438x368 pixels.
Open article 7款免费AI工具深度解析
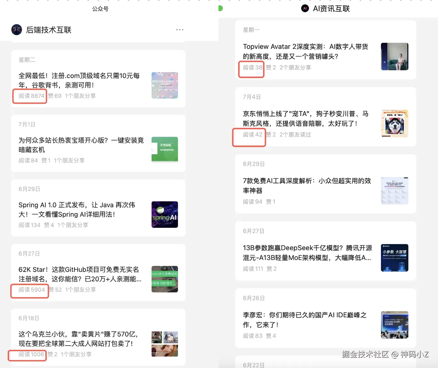point(307,186)
